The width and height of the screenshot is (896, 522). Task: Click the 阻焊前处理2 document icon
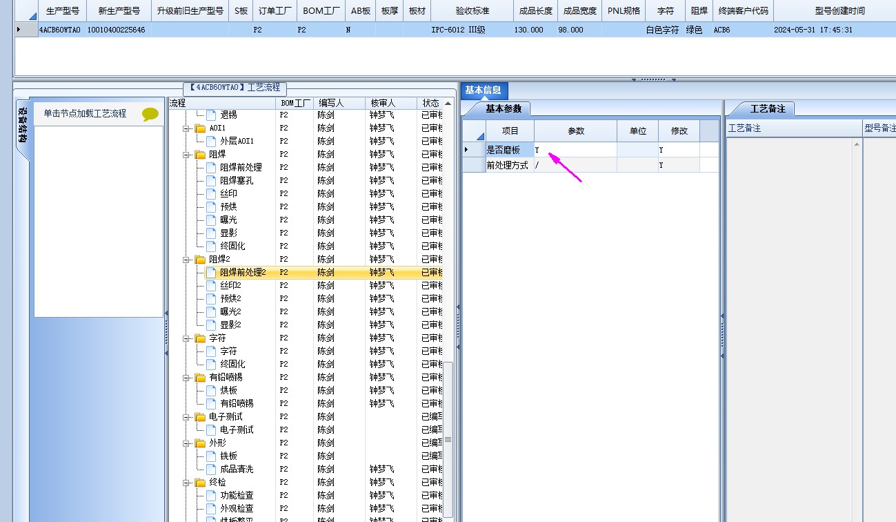pyautogui.click(x=211, y=273)
